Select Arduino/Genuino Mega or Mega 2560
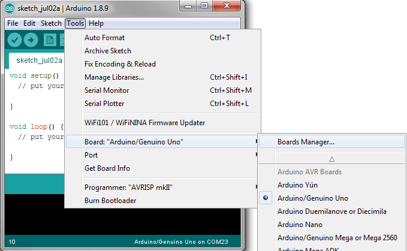 pyautogui.click(x=331, y=238)
